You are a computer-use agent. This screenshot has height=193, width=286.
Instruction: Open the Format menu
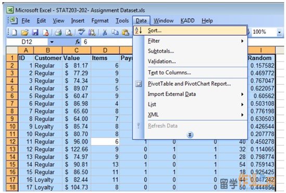click(x=100, y=21)
